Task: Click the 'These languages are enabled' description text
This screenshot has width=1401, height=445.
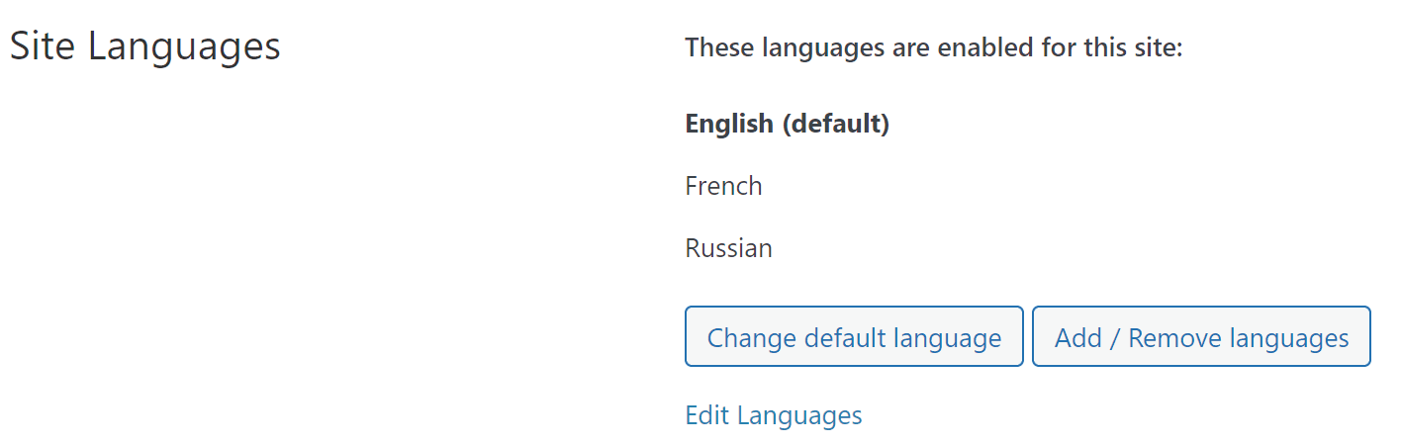Action: pyautogui.click(x=933, y=47)
